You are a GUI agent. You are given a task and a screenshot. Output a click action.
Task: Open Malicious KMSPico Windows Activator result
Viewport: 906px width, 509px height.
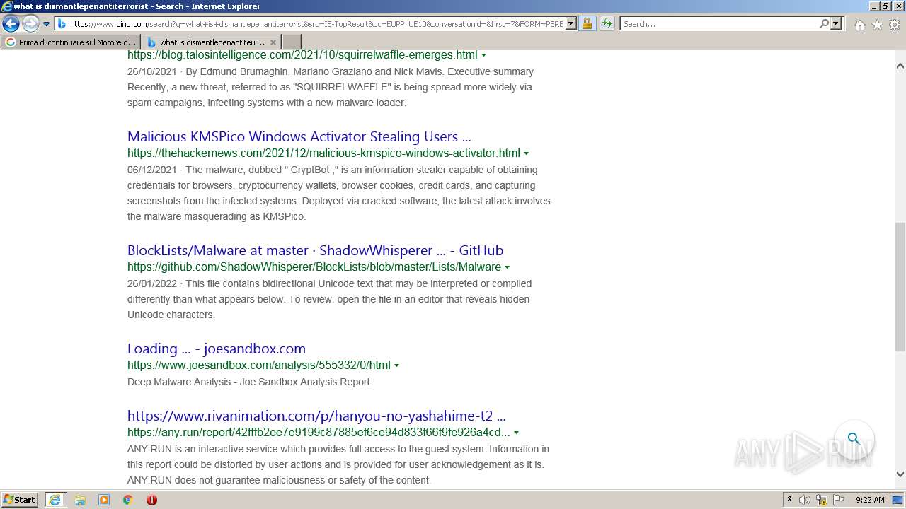[x=299, y=136]
